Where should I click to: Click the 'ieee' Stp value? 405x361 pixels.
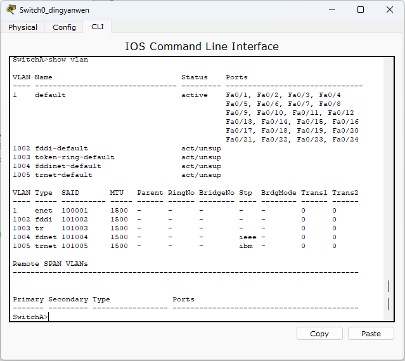pyautogui.click(x=248, y=237)
